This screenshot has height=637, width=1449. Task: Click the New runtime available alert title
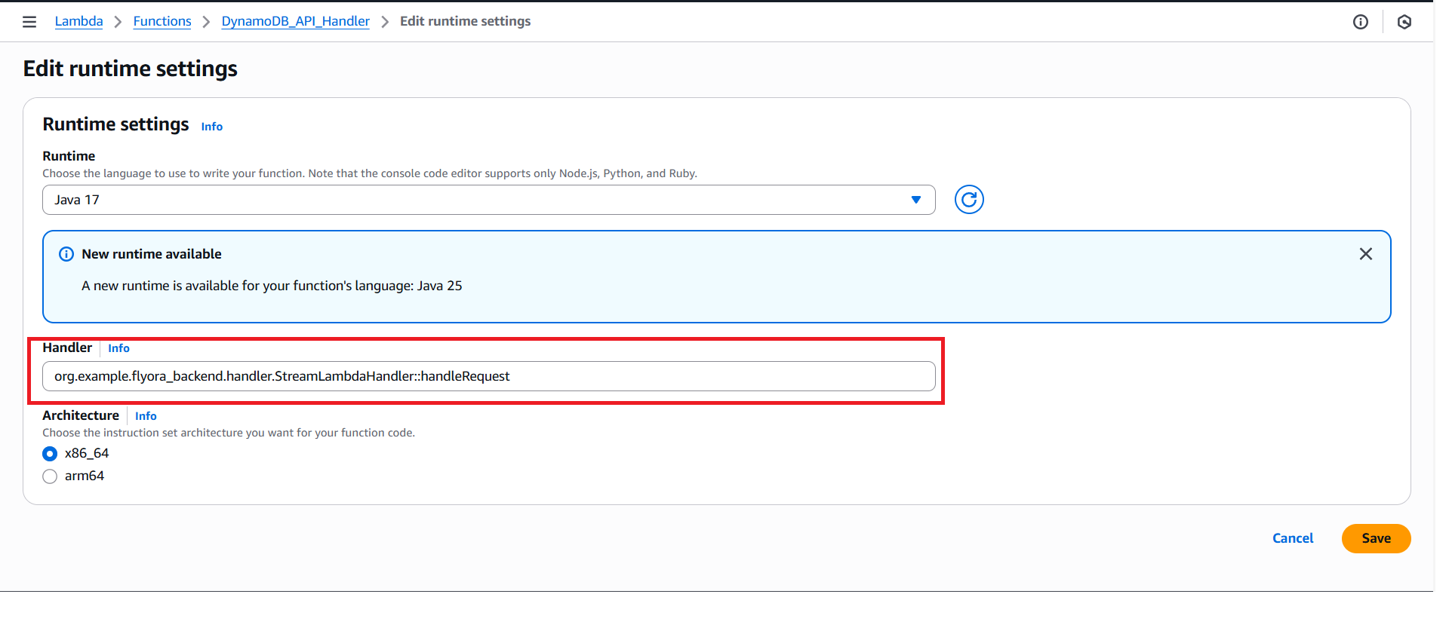click(152, 254)
